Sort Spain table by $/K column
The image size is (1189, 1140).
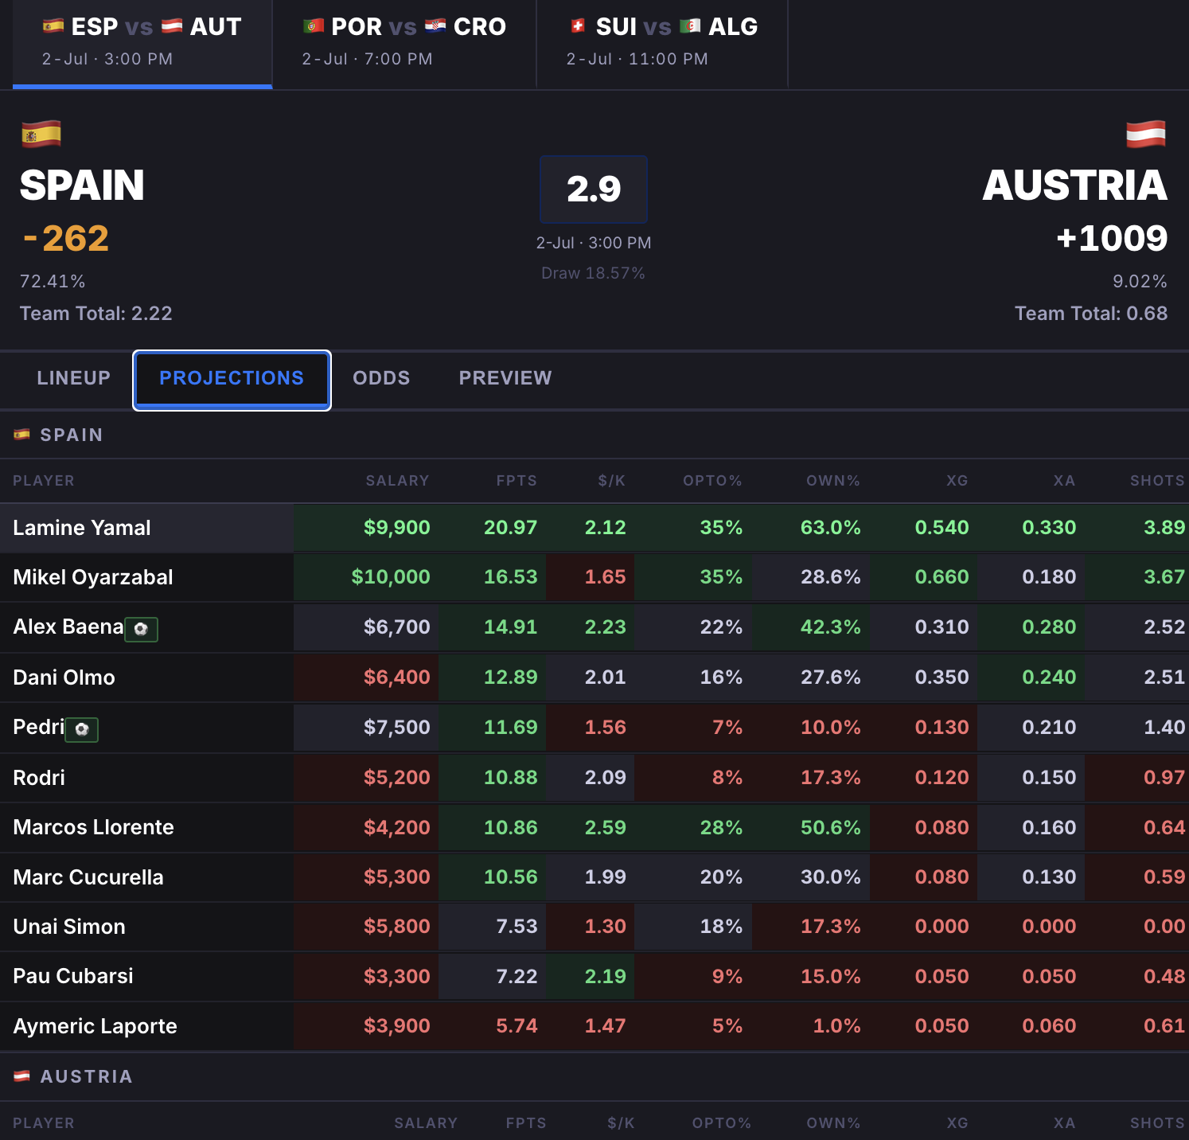pos(612,481)
